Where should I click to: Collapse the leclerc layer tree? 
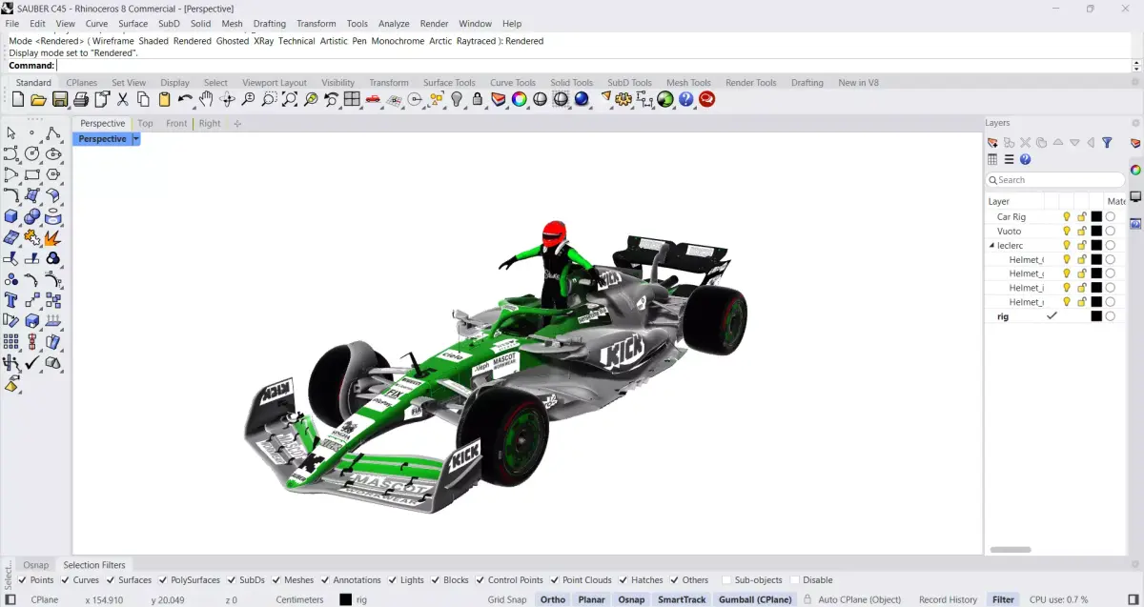(991, 246)
